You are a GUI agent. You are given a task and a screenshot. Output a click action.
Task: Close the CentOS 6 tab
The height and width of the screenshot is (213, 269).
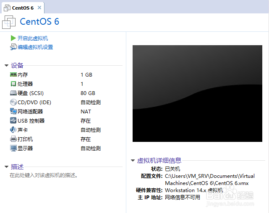pyautogui.click(x=39, y=8)
